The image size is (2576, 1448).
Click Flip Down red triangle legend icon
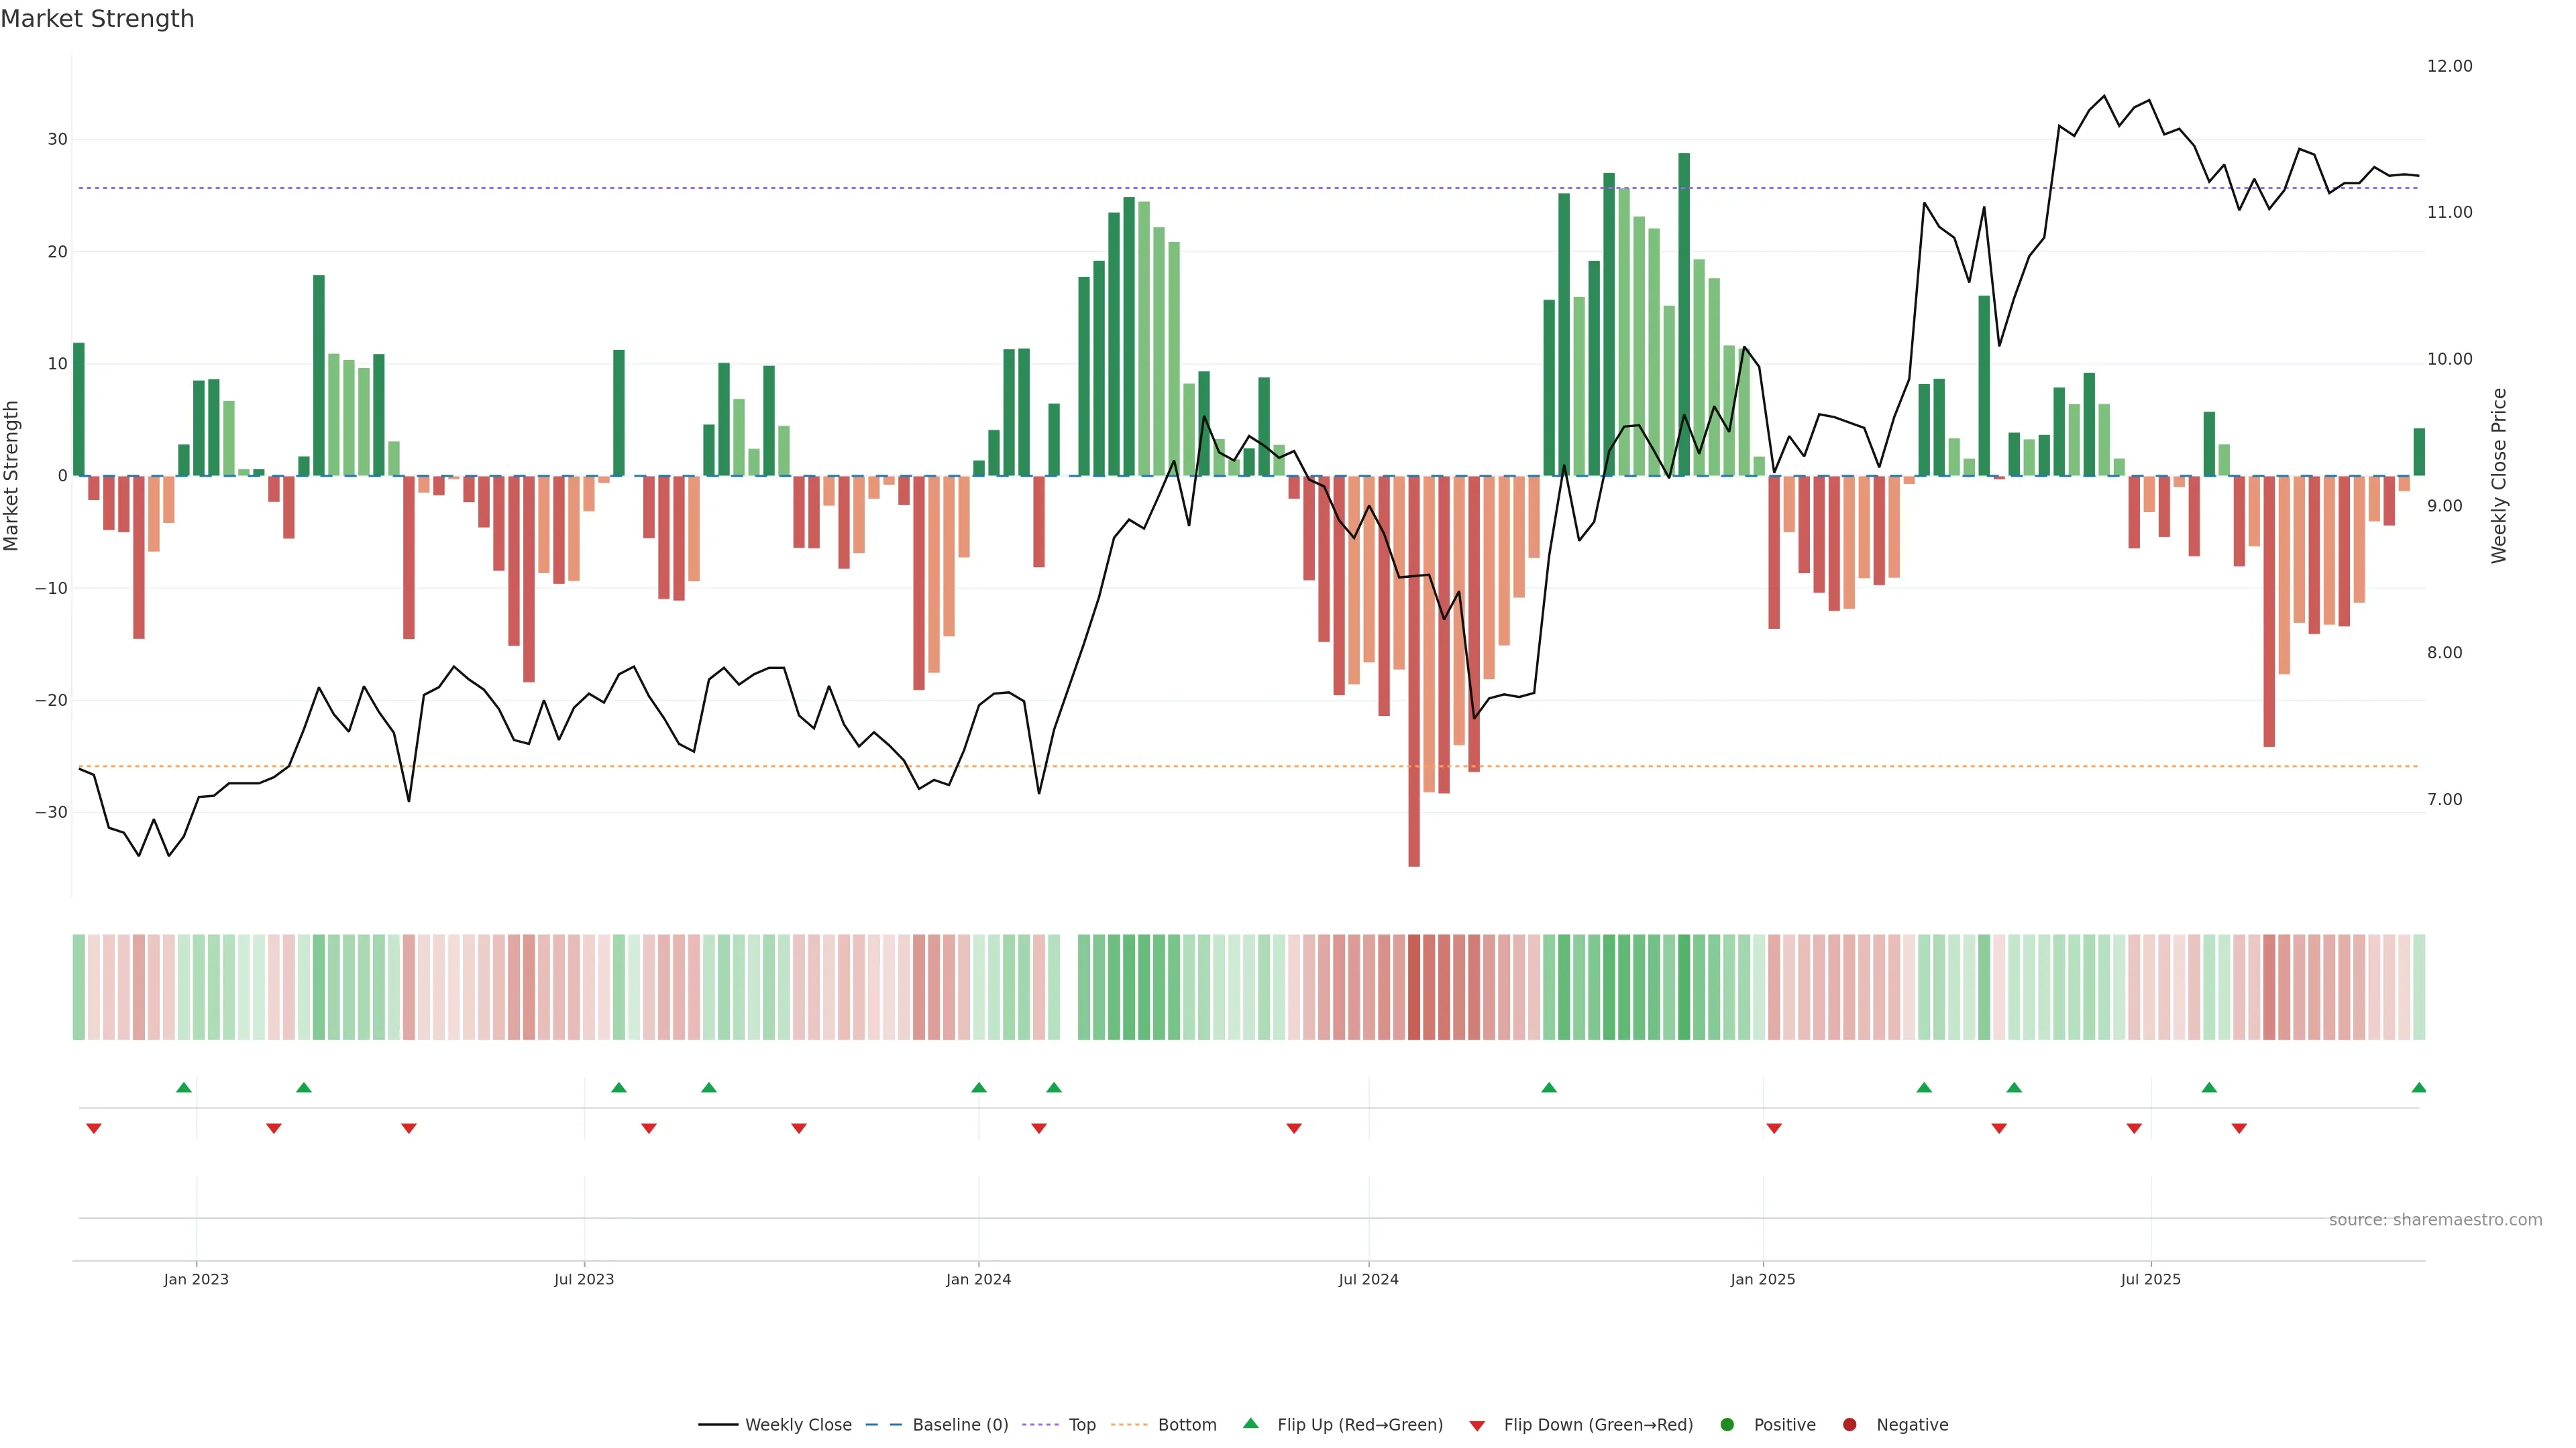coord(1477,1425)
